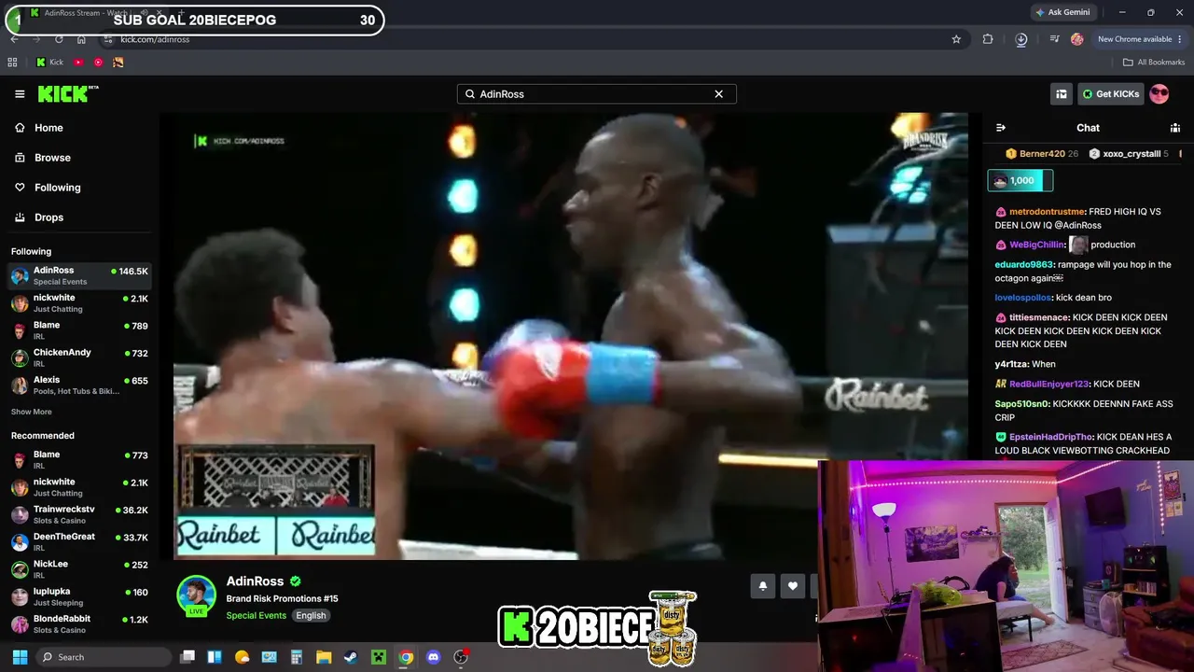Screen dimensions: 1194x672
Task: Toggle follow heart button
Action: (792, 586)
